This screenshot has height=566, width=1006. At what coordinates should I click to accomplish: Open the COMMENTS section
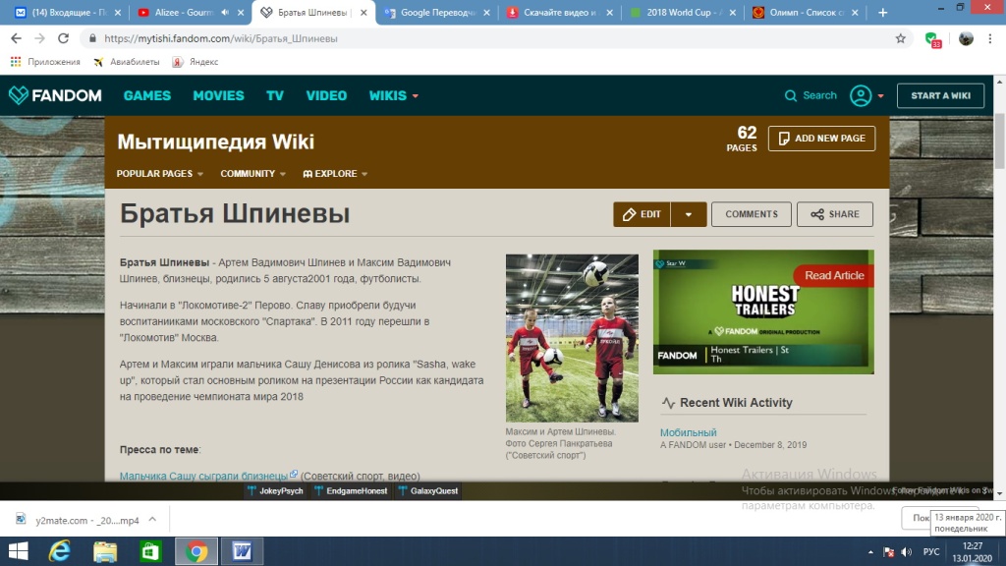[x=752, y=214]
